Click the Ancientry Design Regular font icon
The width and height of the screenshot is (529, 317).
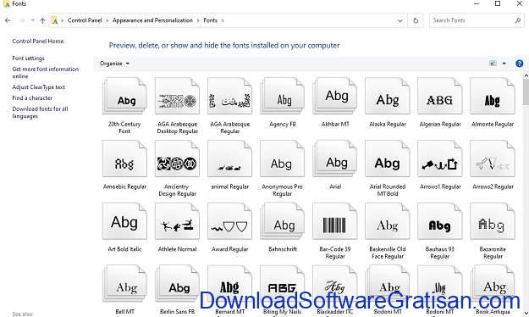[x=177, y=158]
